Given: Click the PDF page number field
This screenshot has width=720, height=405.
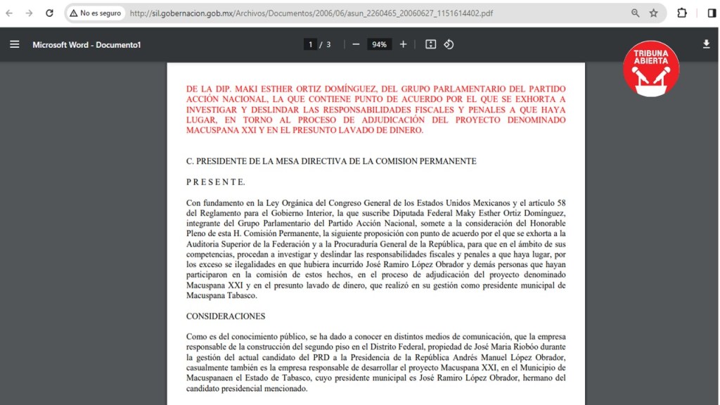Looking at the screenshot, I should point(310,44).
